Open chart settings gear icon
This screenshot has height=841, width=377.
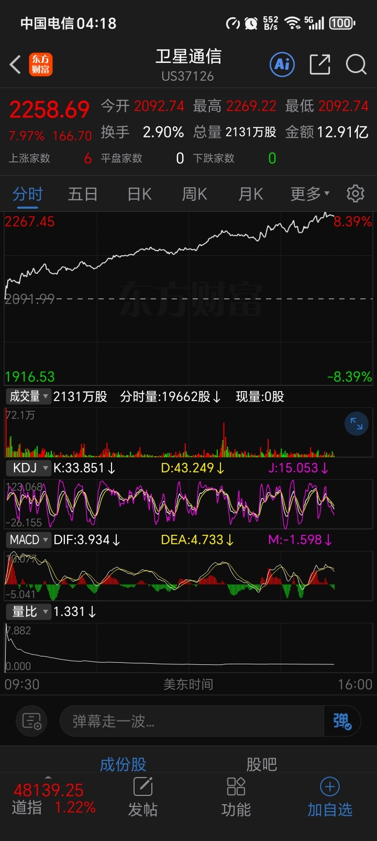pyautogui.click(x=356, y=193)
